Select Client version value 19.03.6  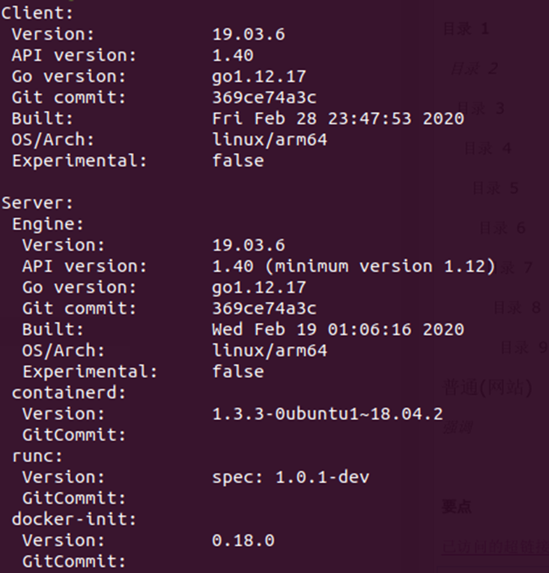[249, 34]
